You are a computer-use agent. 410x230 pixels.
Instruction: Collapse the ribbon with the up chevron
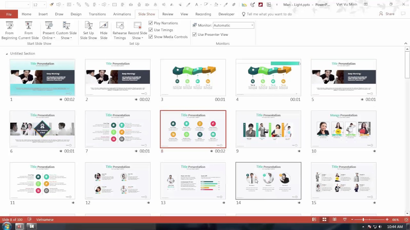point(406,43)
